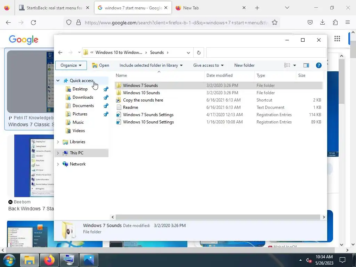Open the Organize menu

tap(71, 65)
